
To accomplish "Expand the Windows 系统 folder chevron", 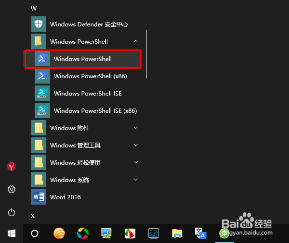I will click(x=136, y=180).
